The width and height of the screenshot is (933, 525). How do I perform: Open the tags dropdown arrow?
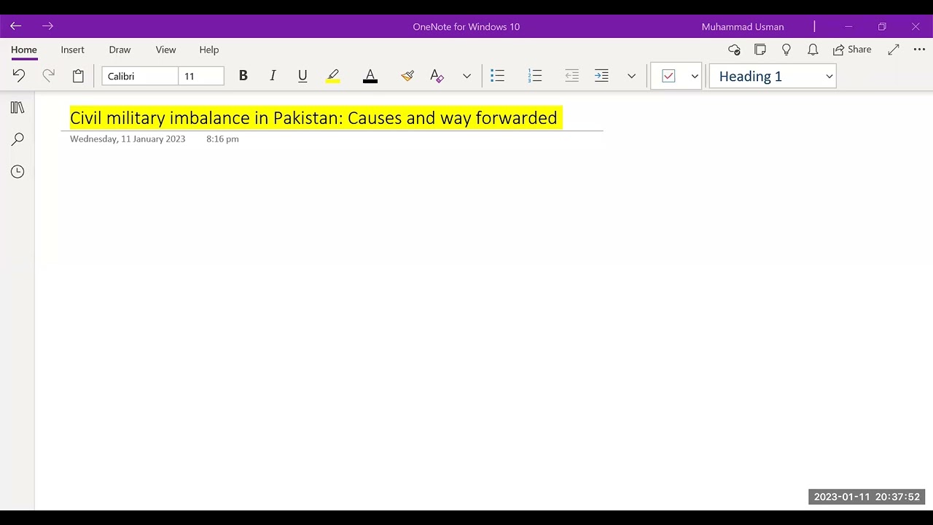[695, 76]
